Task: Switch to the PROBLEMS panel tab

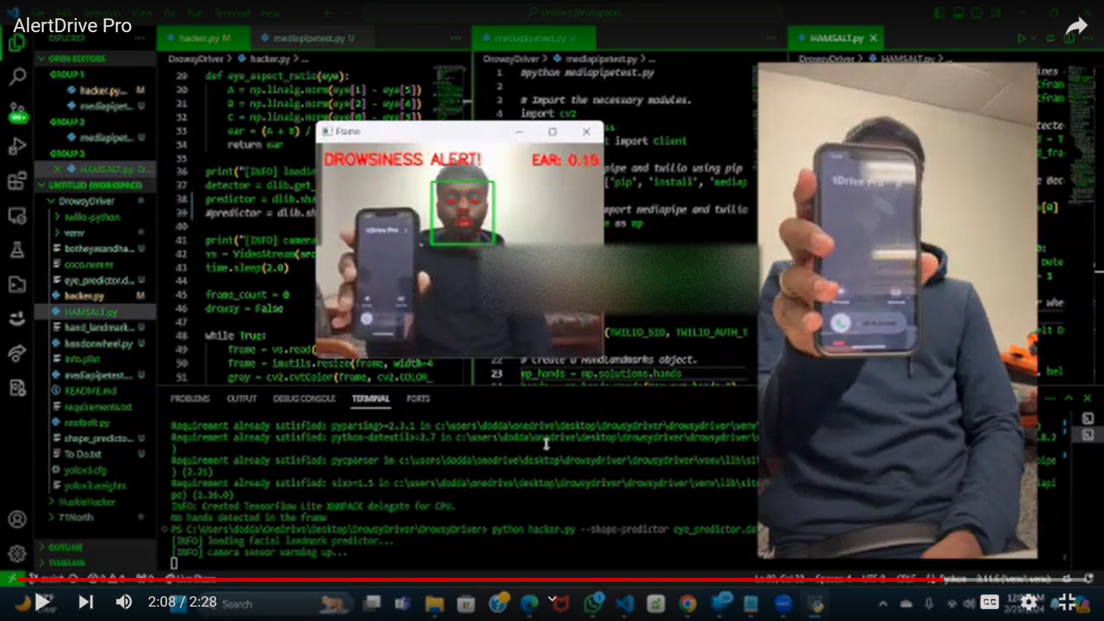Action: (x=190, y=398)
